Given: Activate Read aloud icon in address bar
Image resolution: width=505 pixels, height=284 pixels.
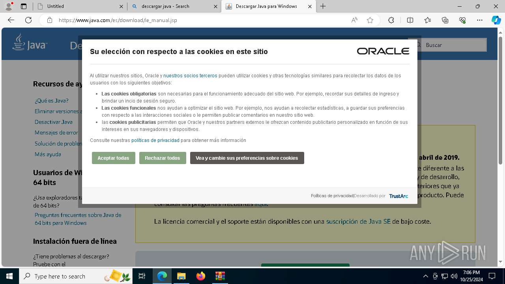Looking at the screenshot, I should coord(354,20).
